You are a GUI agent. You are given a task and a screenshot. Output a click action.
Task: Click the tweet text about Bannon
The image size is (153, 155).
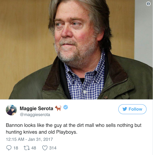(73, 125)
